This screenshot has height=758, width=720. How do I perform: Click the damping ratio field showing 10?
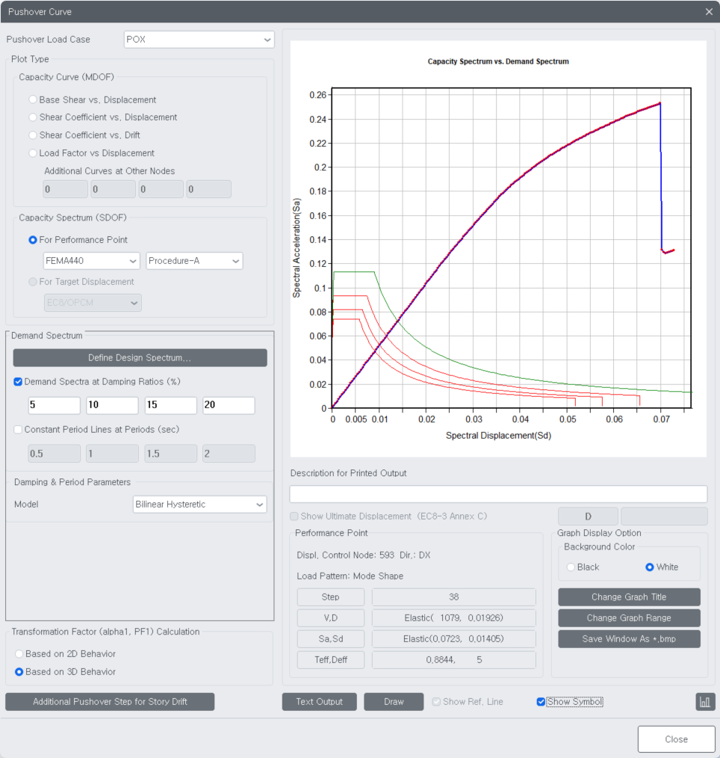113,405
